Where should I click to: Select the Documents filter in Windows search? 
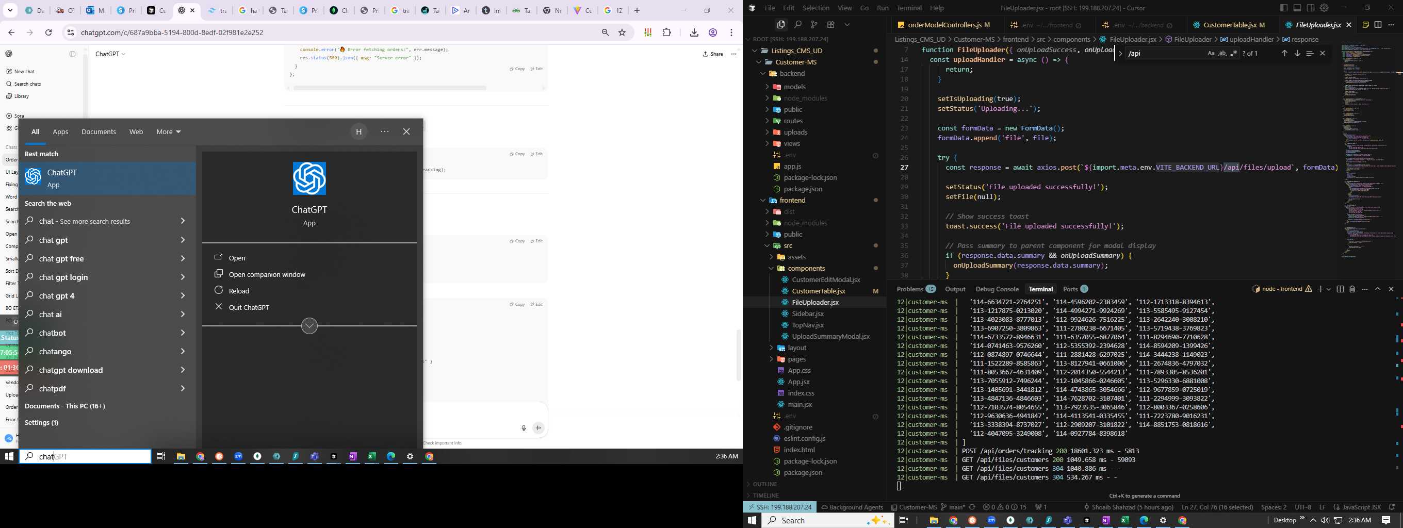coord(99,131)
